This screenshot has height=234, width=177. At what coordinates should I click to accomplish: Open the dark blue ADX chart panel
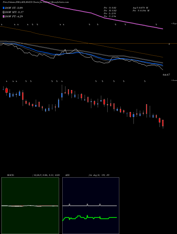coord(91,206)
